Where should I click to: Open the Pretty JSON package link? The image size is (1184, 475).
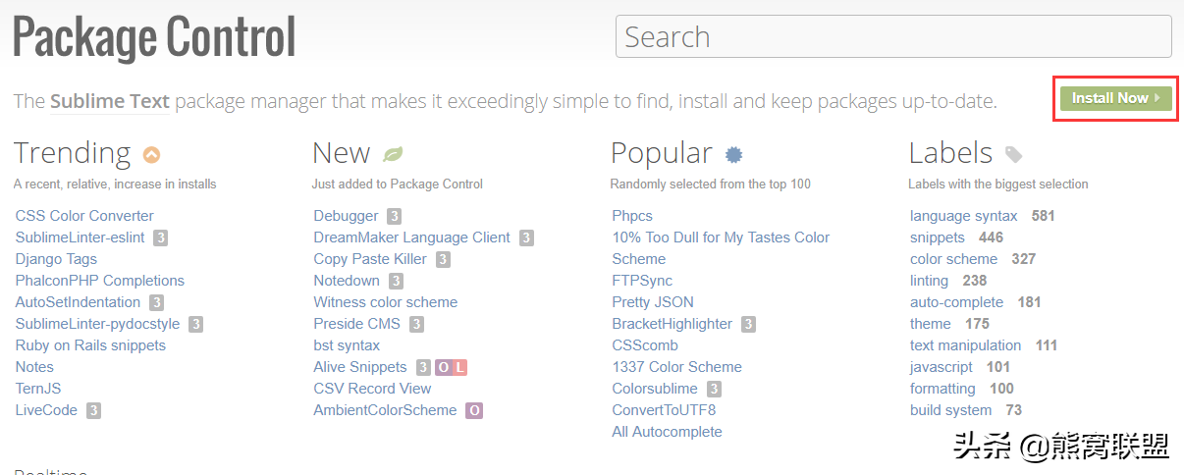pos(653,302)
